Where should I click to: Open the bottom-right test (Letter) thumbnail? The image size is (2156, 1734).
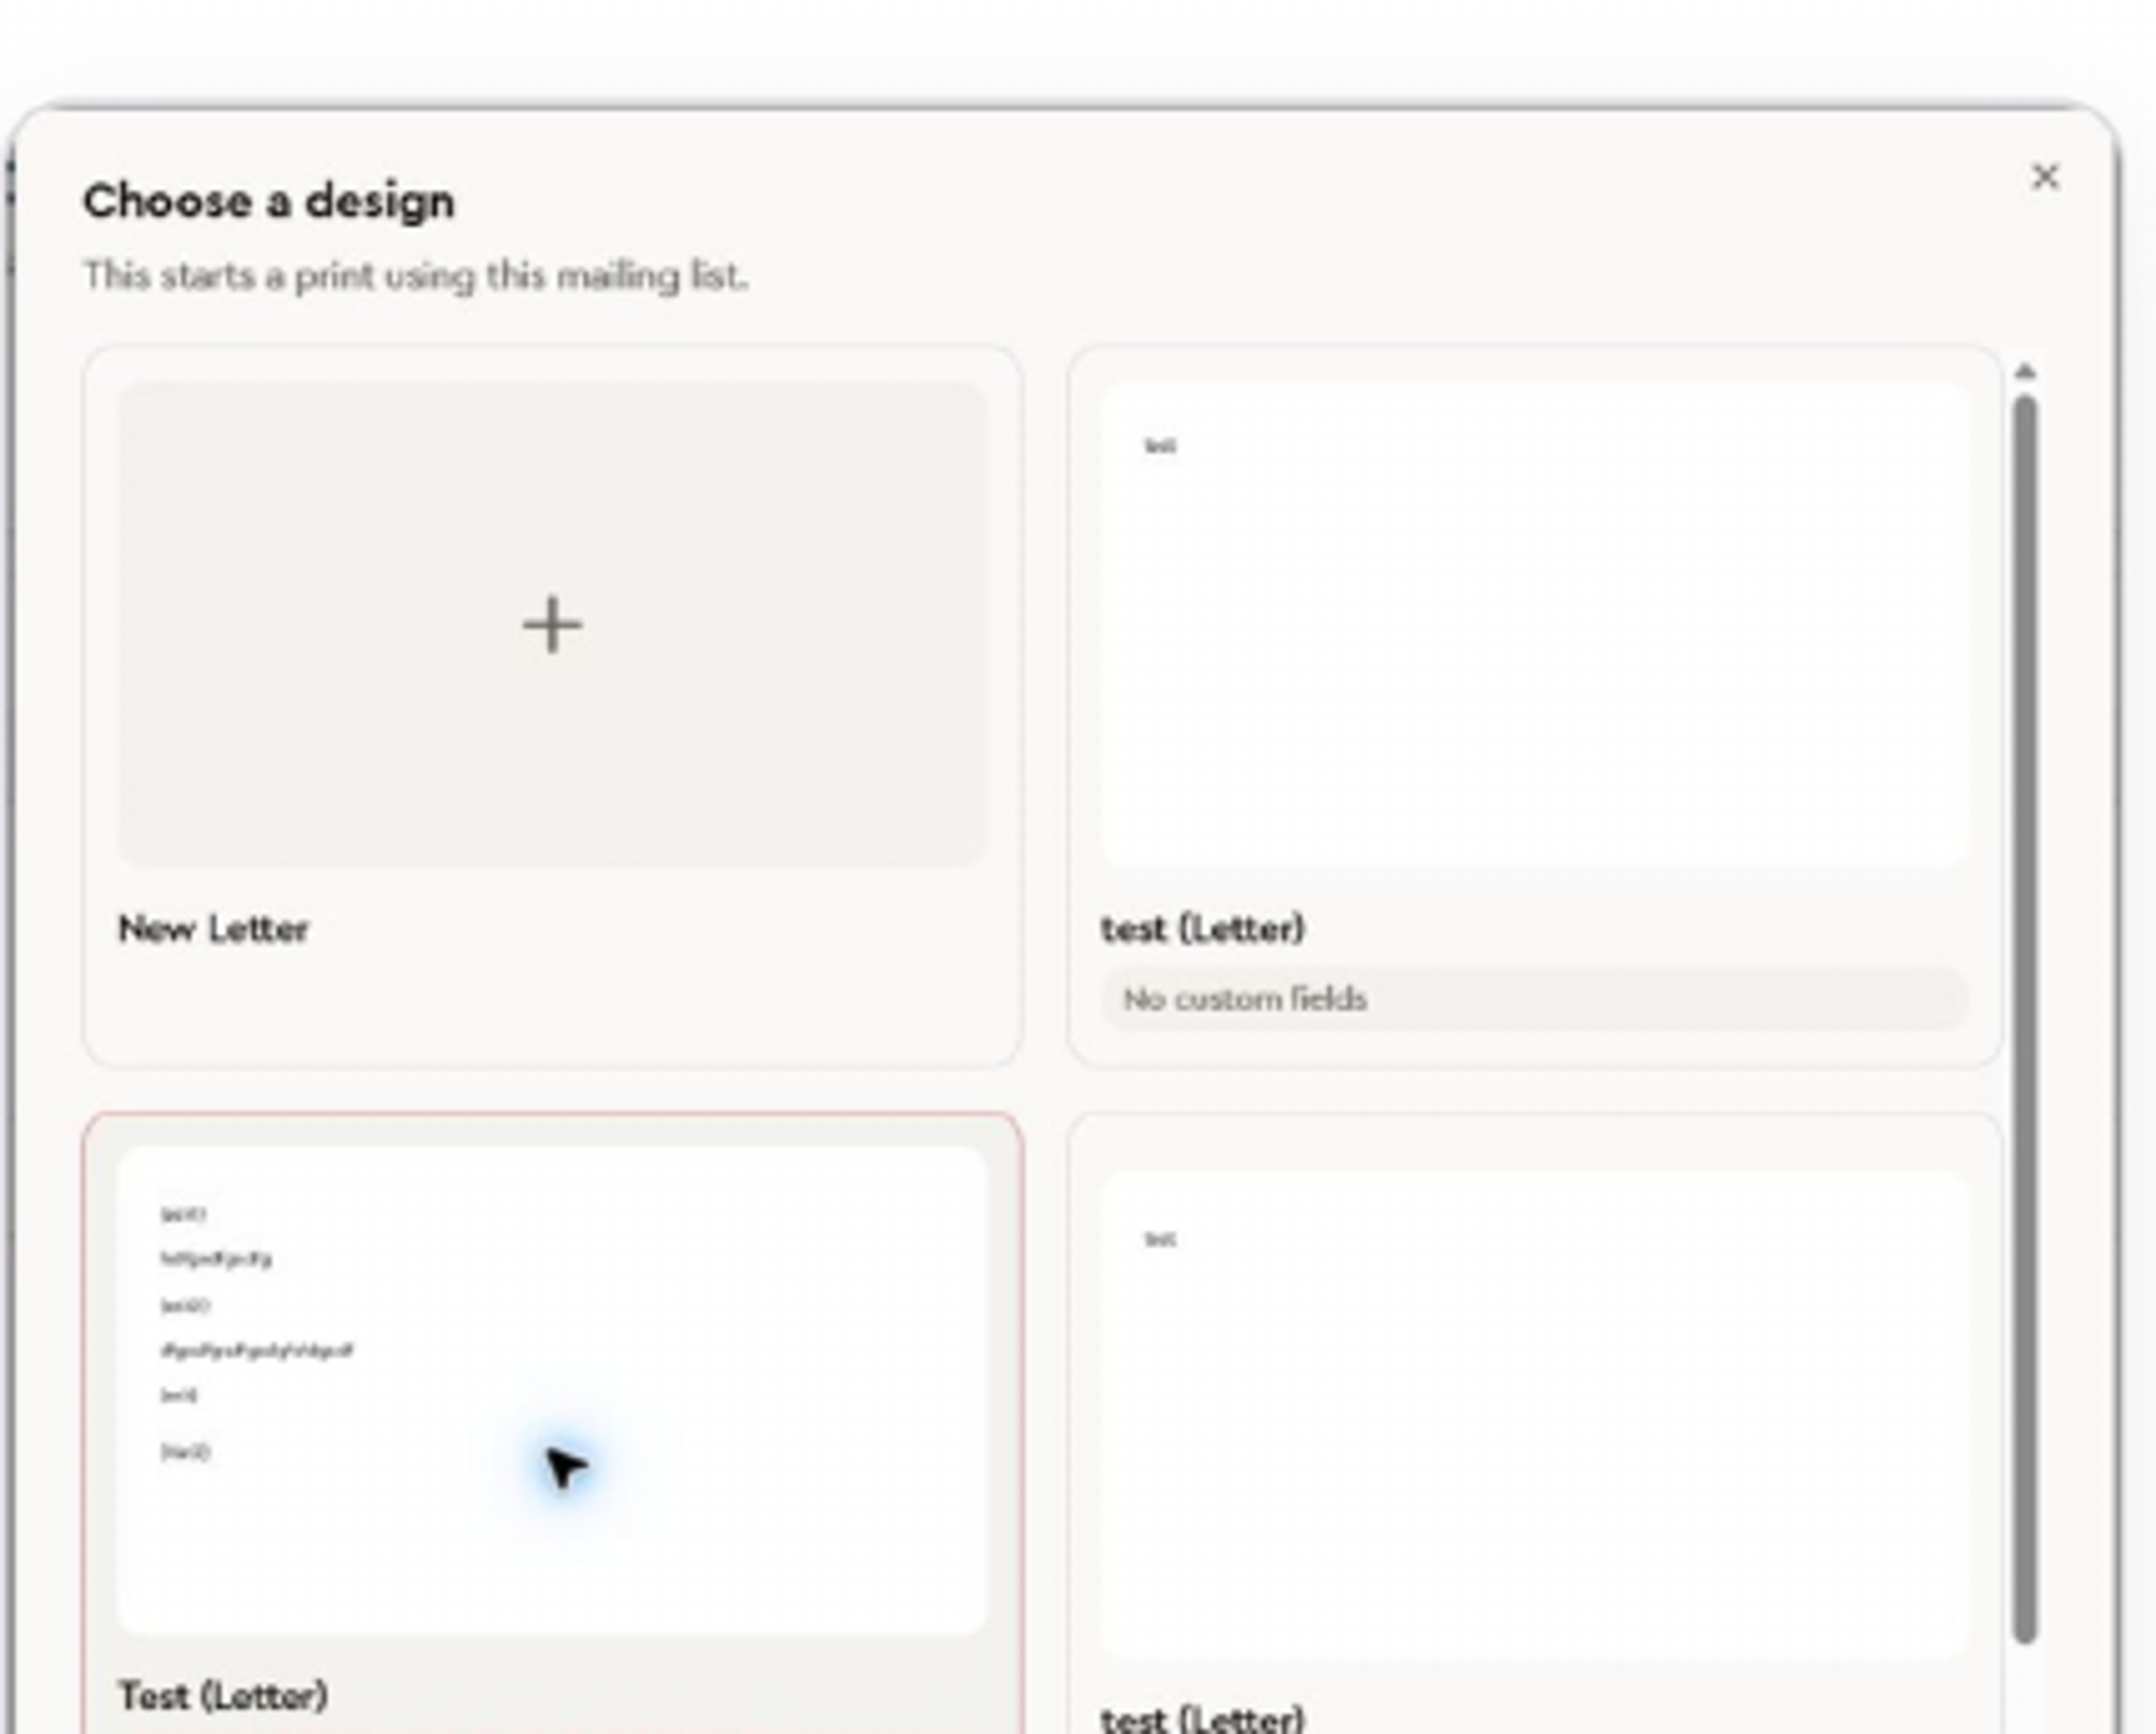pyautogui.click(x=1534, y=1415)
